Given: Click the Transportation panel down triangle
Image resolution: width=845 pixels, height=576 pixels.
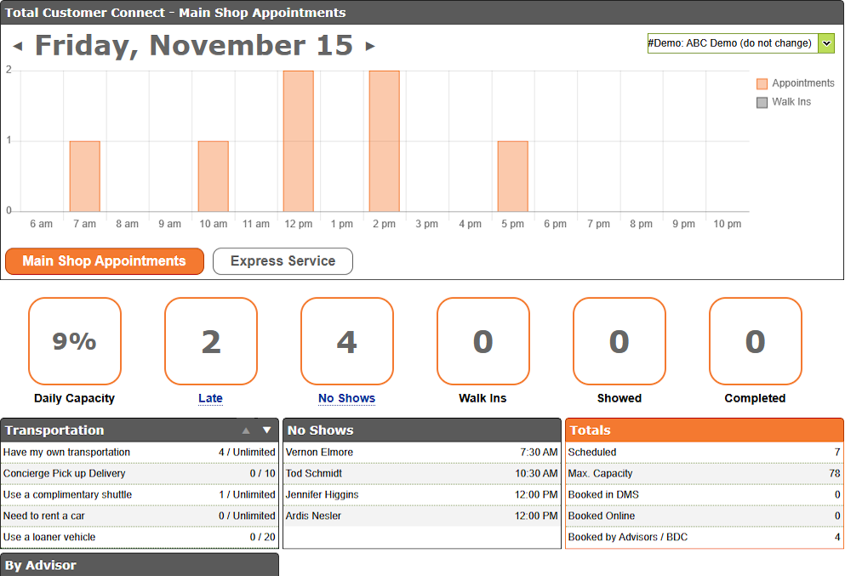Looking at the screenshot, I should pos(266,431).
